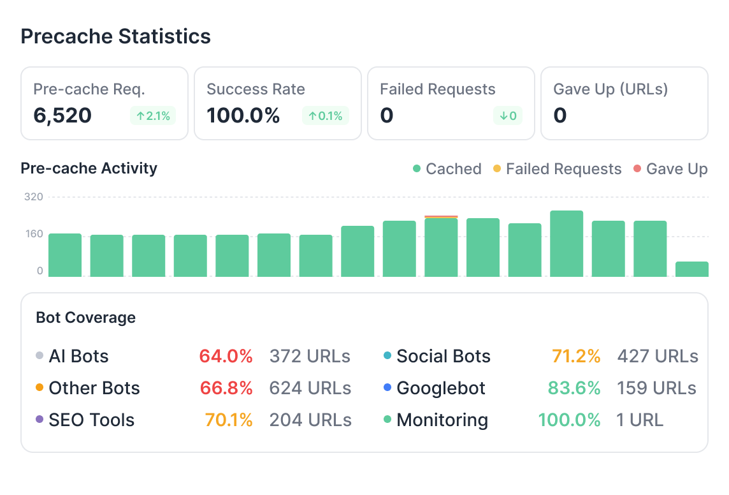
Task: Click the 0.1% increase badge
Action: click(326, 116)
